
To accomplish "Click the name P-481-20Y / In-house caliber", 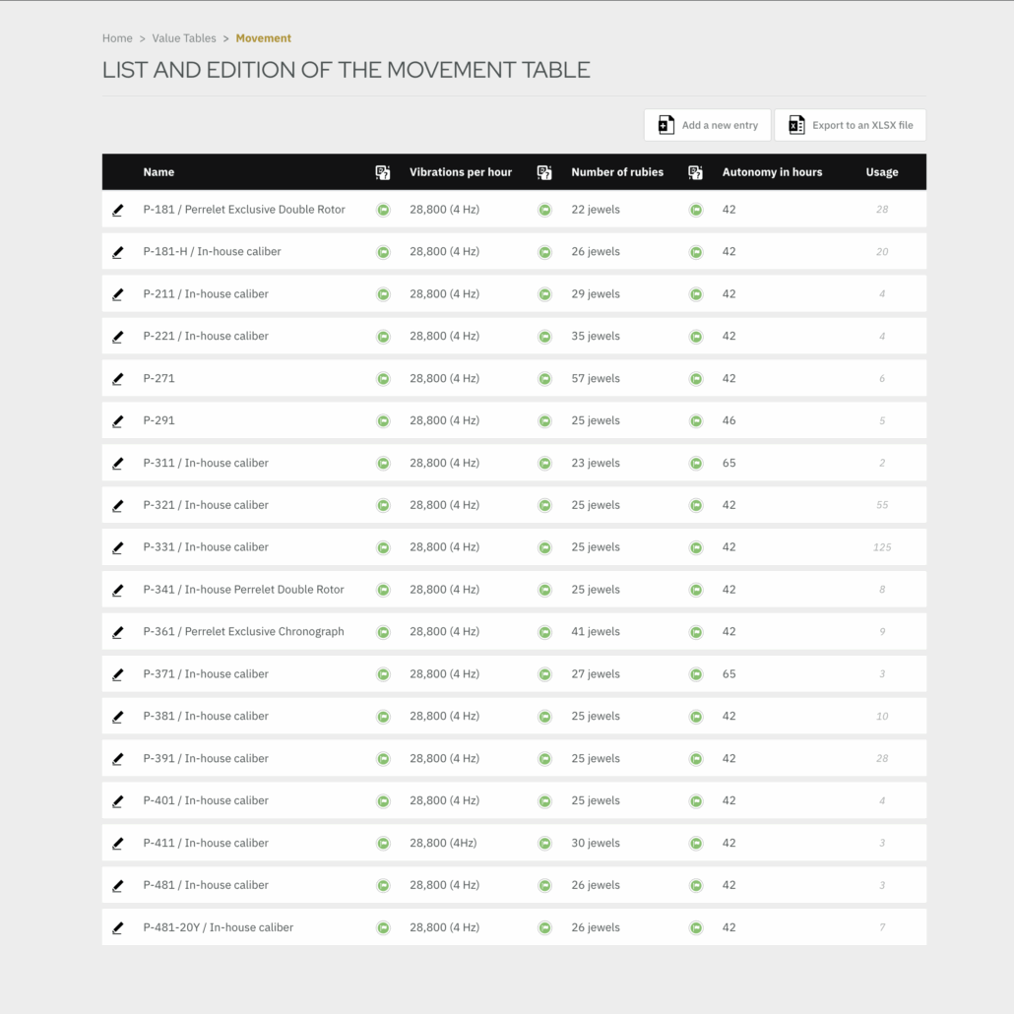I will tap(219, 927).
